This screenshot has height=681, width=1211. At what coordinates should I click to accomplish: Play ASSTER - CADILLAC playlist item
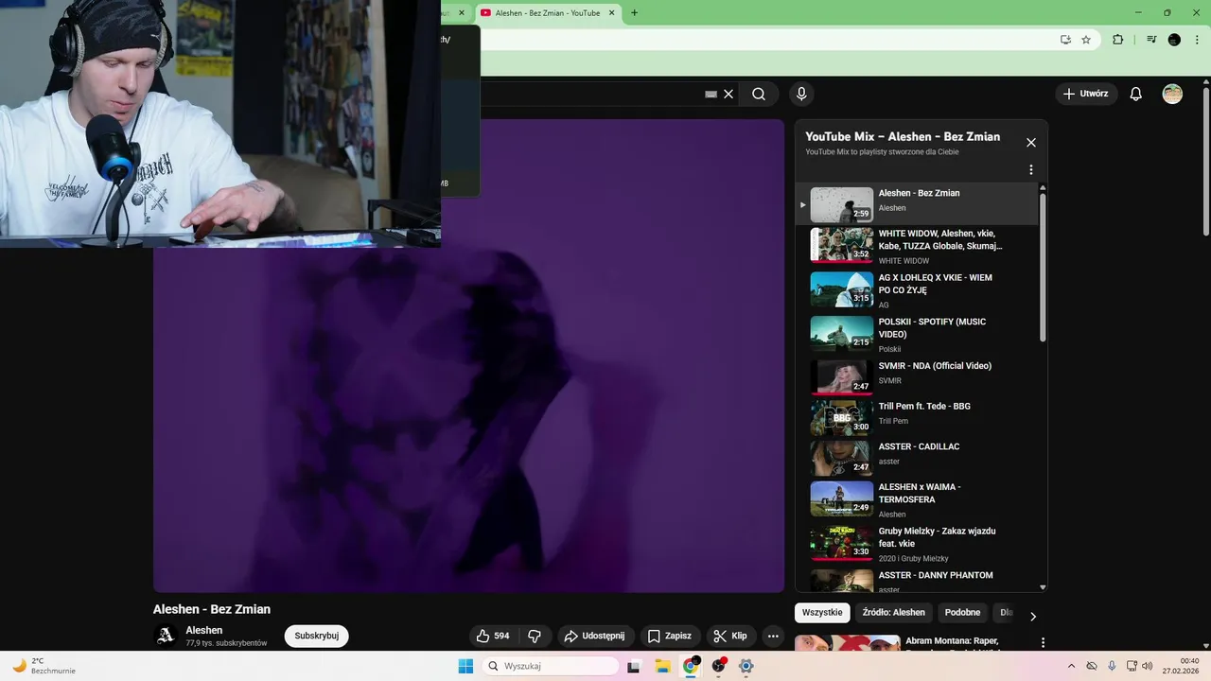[917, 457]
